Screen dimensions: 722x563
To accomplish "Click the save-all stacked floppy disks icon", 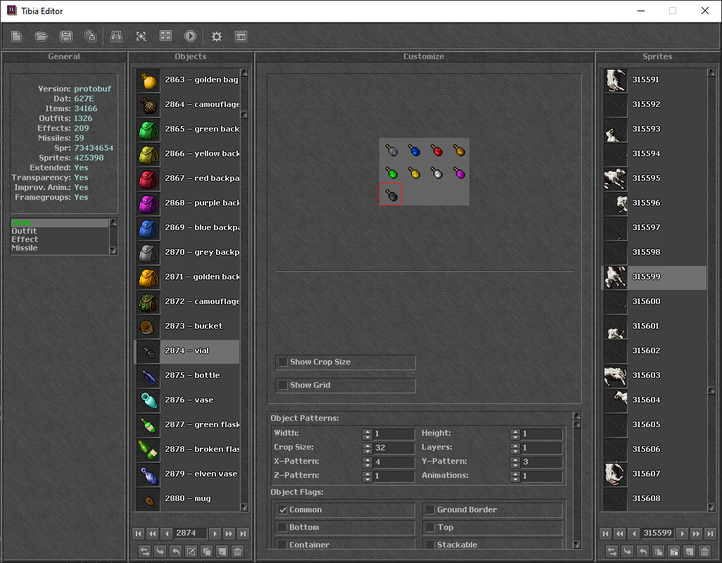I will (x=91, y=37).
